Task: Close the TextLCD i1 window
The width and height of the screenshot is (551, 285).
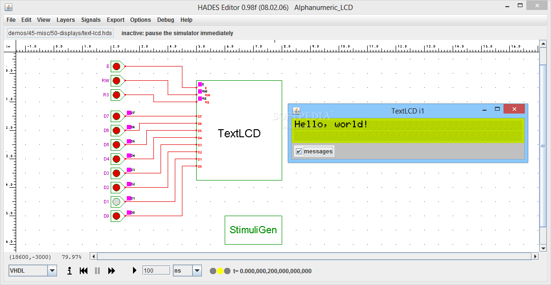Action: click(514, 109)
